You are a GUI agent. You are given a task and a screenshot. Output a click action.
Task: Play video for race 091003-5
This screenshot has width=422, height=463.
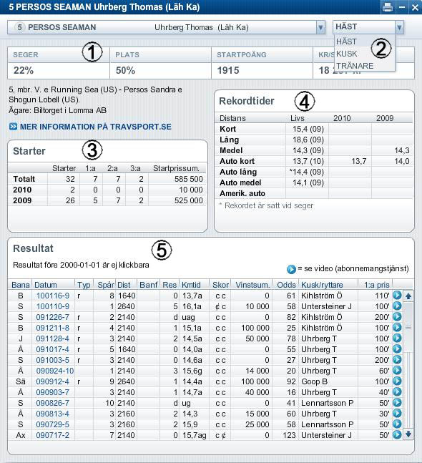(x=397, y=359)
